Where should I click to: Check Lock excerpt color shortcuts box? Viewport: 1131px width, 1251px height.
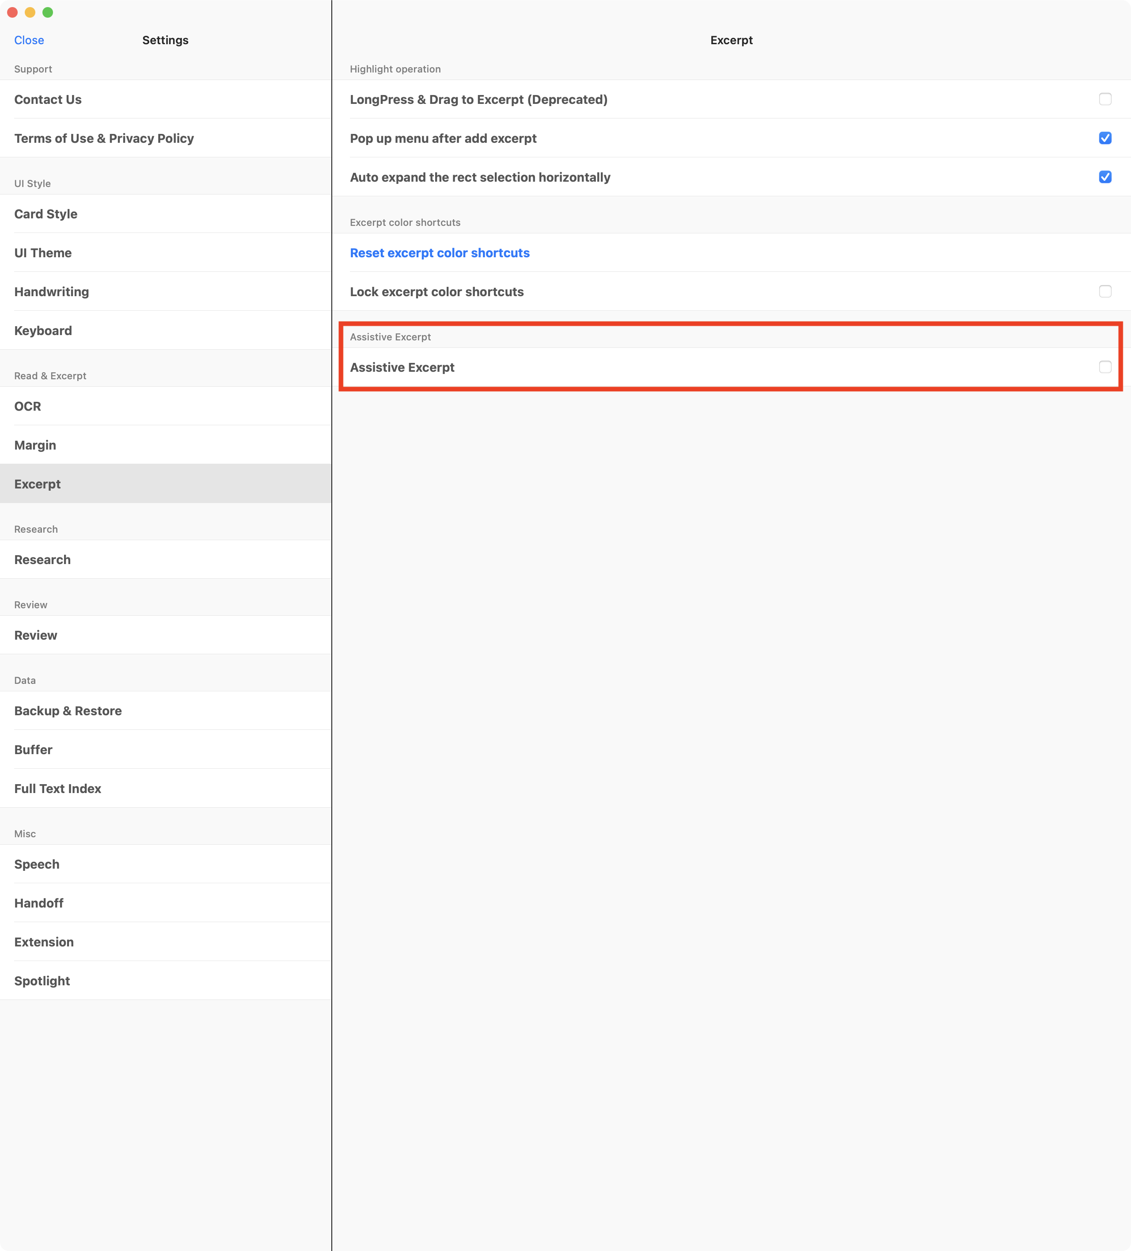(1104, 291)
